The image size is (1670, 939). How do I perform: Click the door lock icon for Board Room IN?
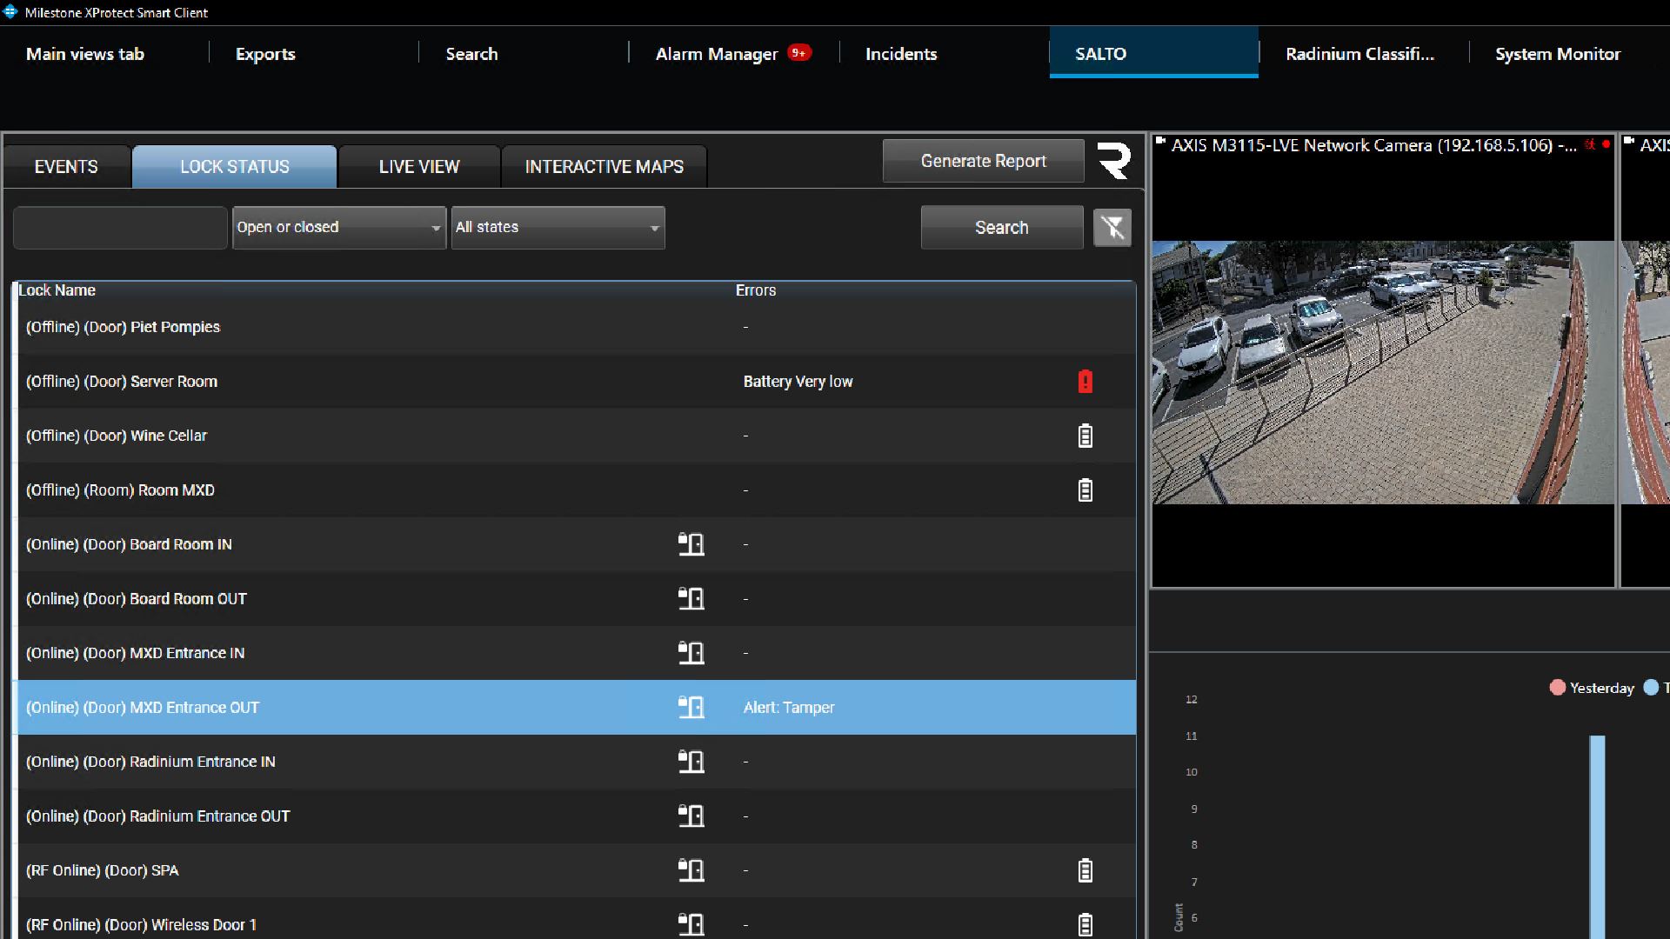tap(691, 544)
